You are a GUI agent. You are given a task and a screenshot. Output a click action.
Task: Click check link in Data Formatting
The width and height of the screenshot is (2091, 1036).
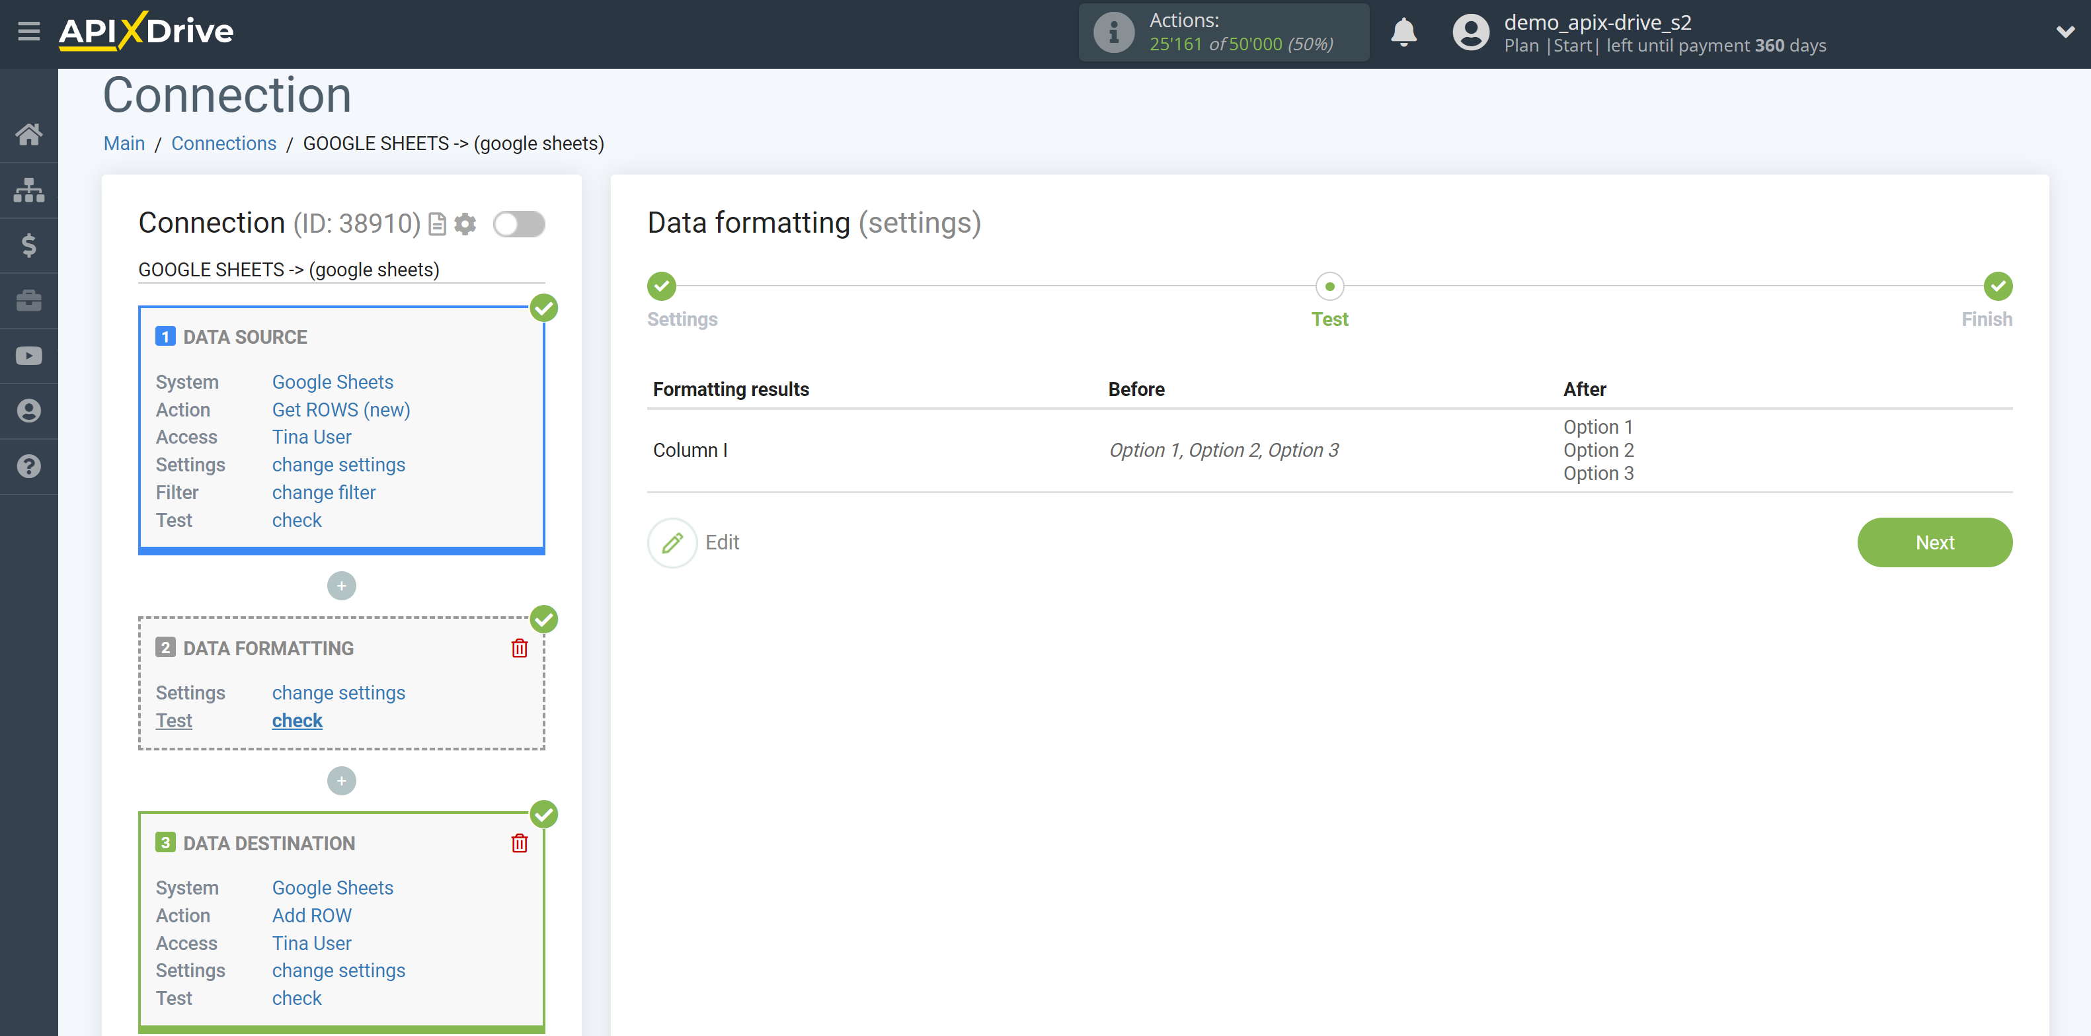(297, 721)
